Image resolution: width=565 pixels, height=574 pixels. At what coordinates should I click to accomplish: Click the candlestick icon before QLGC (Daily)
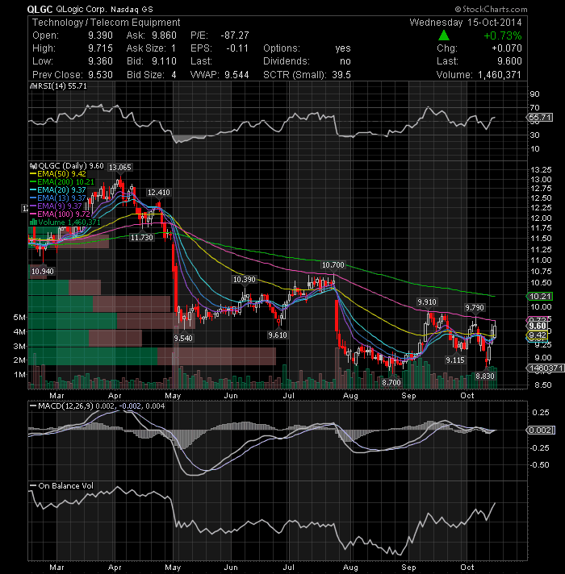[x=33, y=166]
